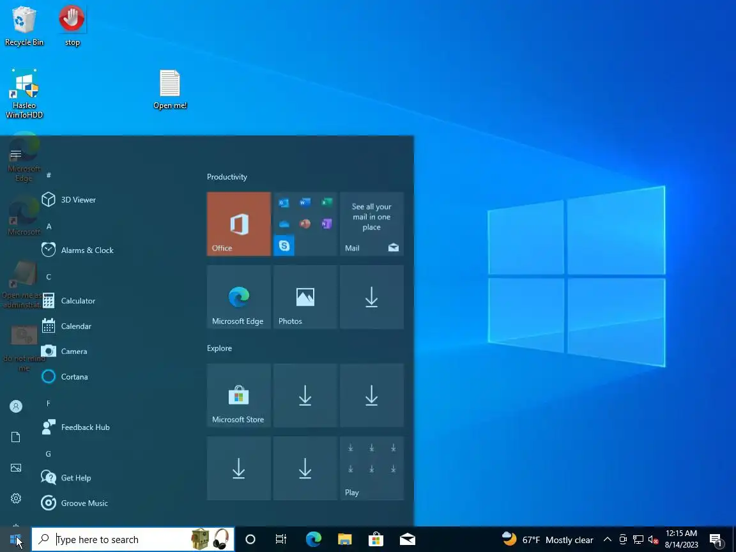
Task: Click the Explore group heading
Action: [219, 348]
